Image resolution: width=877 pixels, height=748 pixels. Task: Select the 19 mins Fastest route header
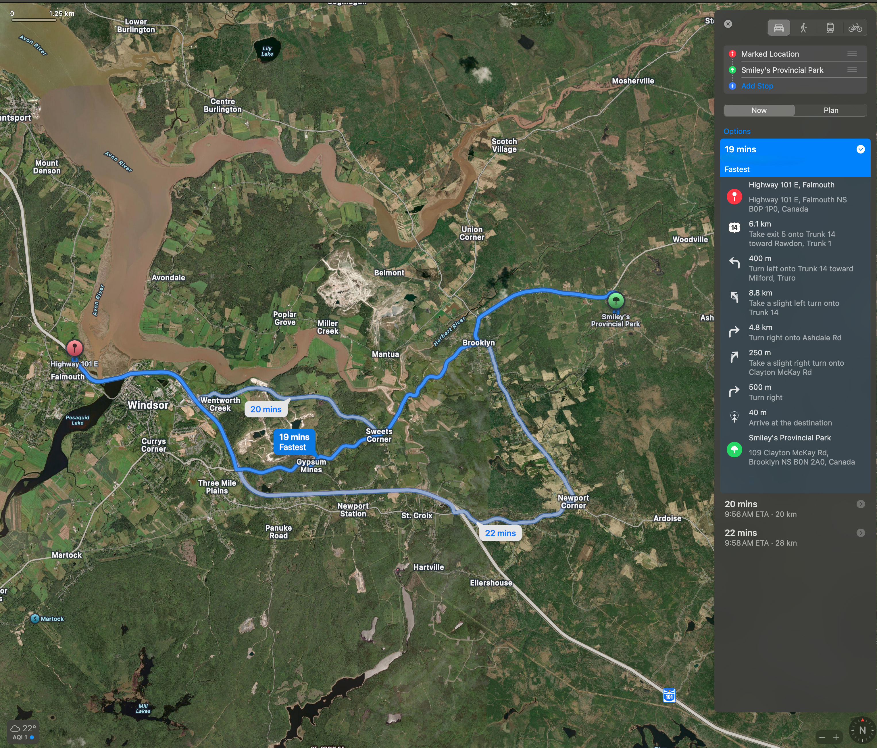point(795,158)
